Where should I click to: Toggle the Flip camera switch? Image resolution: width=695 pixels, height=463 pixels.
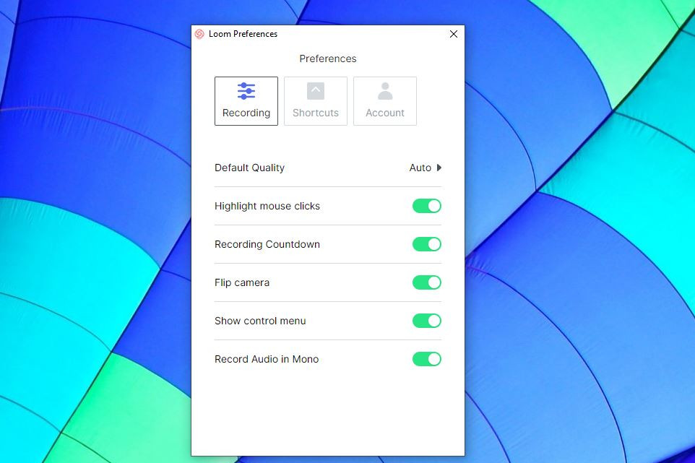426,282
